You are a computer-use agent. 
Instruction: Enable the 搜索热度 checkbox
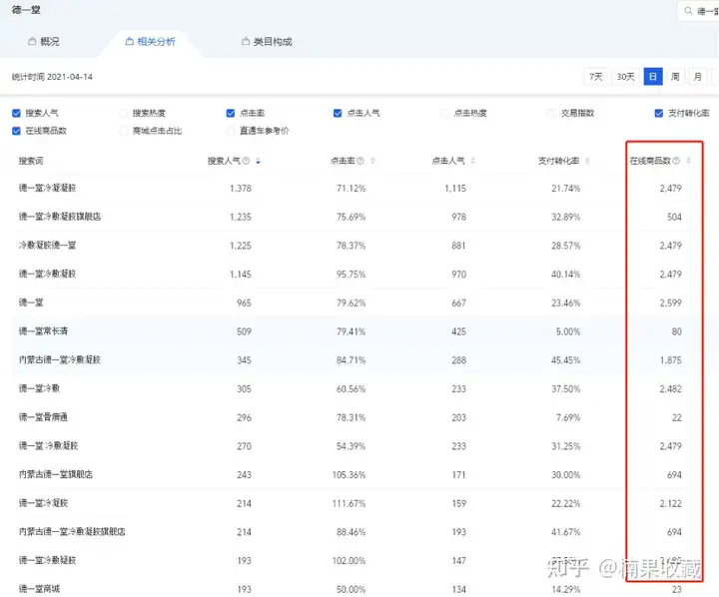123,113
